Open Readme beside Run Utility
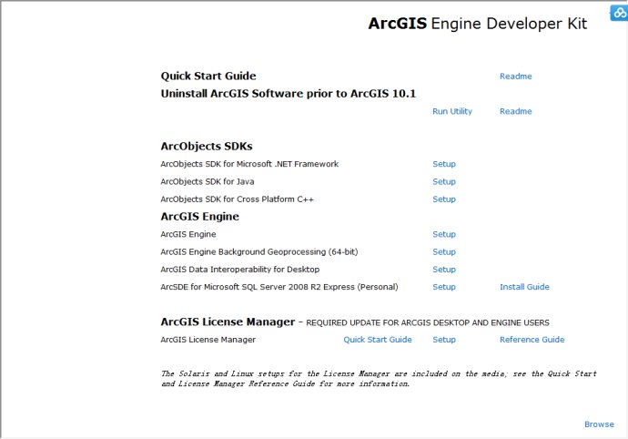 (x=515, y=111)
